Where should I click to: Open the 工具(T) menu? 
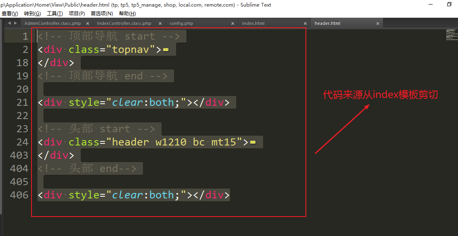[x=55, y=14]
